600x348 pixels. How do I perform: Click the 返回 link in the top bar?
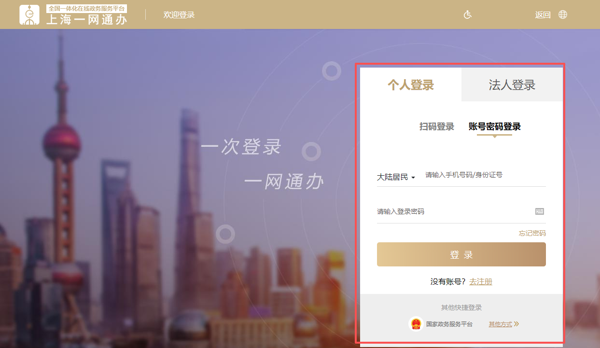tap(543, 14)
